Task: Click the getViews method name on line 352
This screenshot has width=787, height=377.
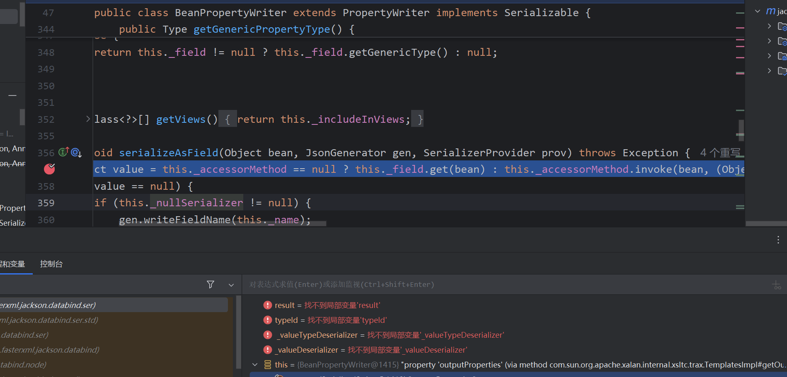Action: [x=181, y=119]
